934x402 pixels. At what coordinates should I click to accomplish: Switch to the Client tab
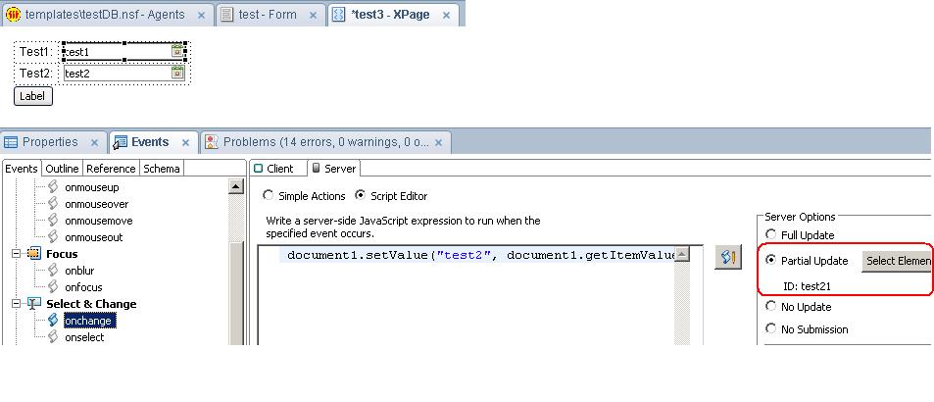click(273, 169)
